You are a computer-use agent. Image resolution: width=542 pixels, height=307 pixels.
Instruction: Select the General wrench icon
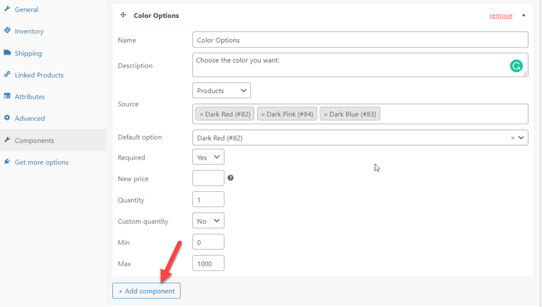(7, 9)
